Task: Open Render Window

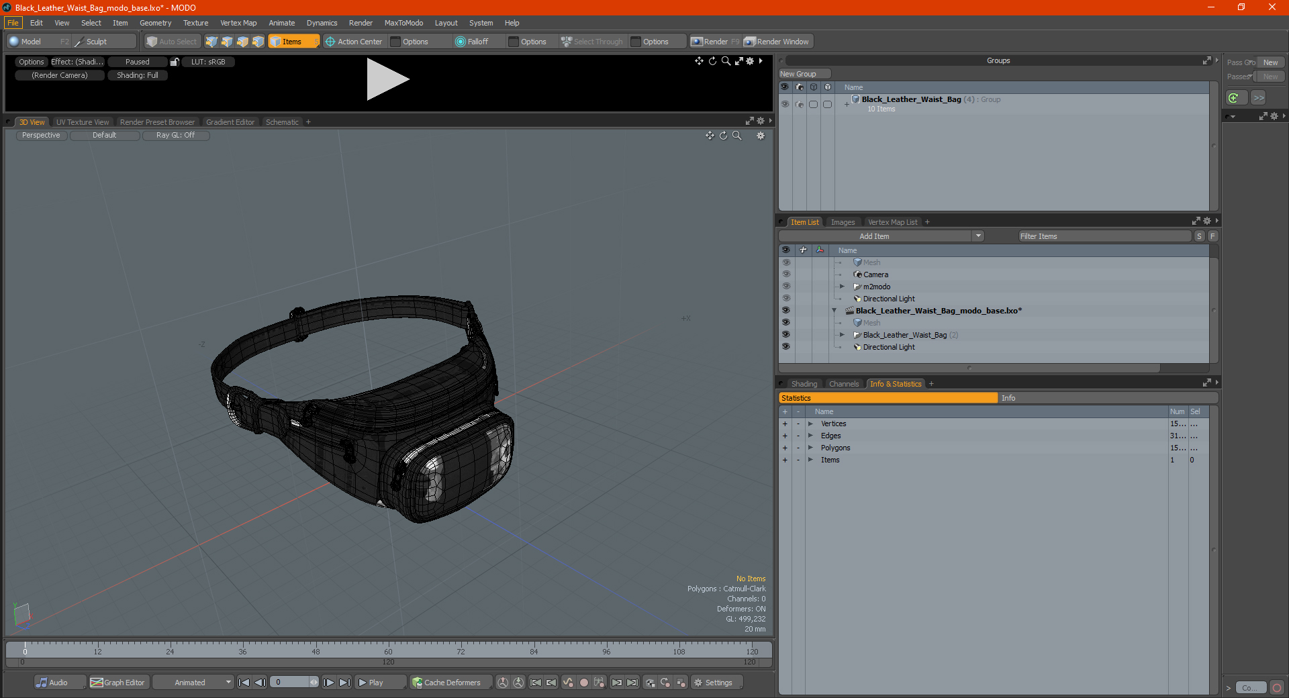Action: pyautogui.click(x=777, y=42)
